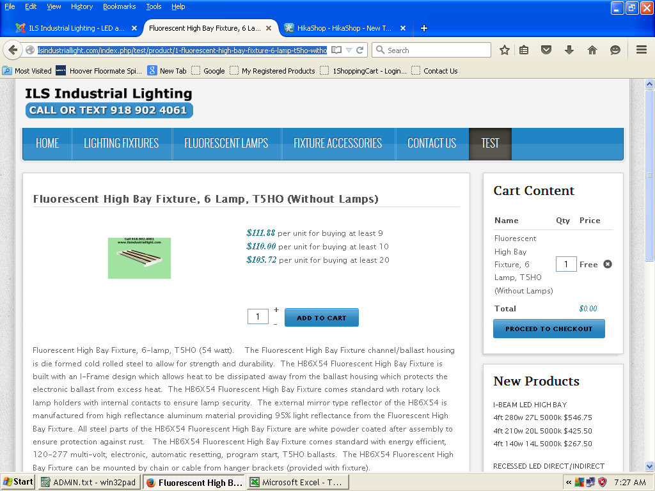655x491 pixels.
Task: Click the browser Search box
Action: [432, 50]
